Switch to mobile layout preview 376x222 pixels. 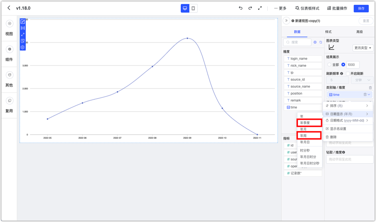[x=193, y=8]
